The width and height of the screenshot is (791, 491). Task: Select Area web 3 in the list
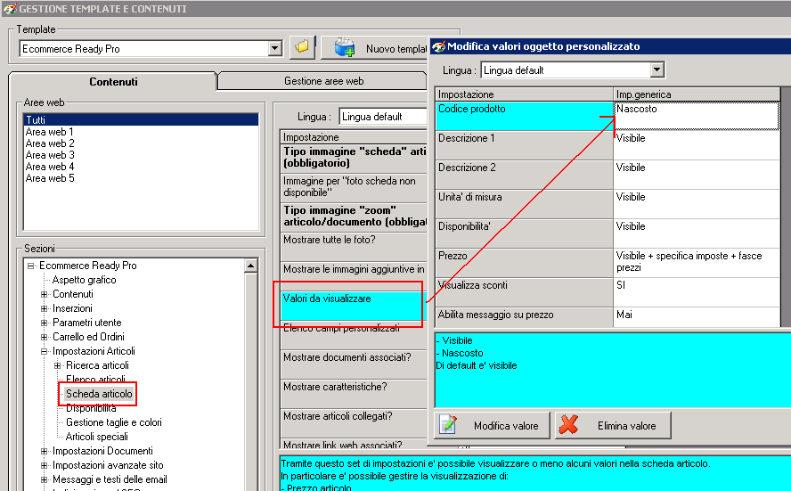[x=50, y=155]
